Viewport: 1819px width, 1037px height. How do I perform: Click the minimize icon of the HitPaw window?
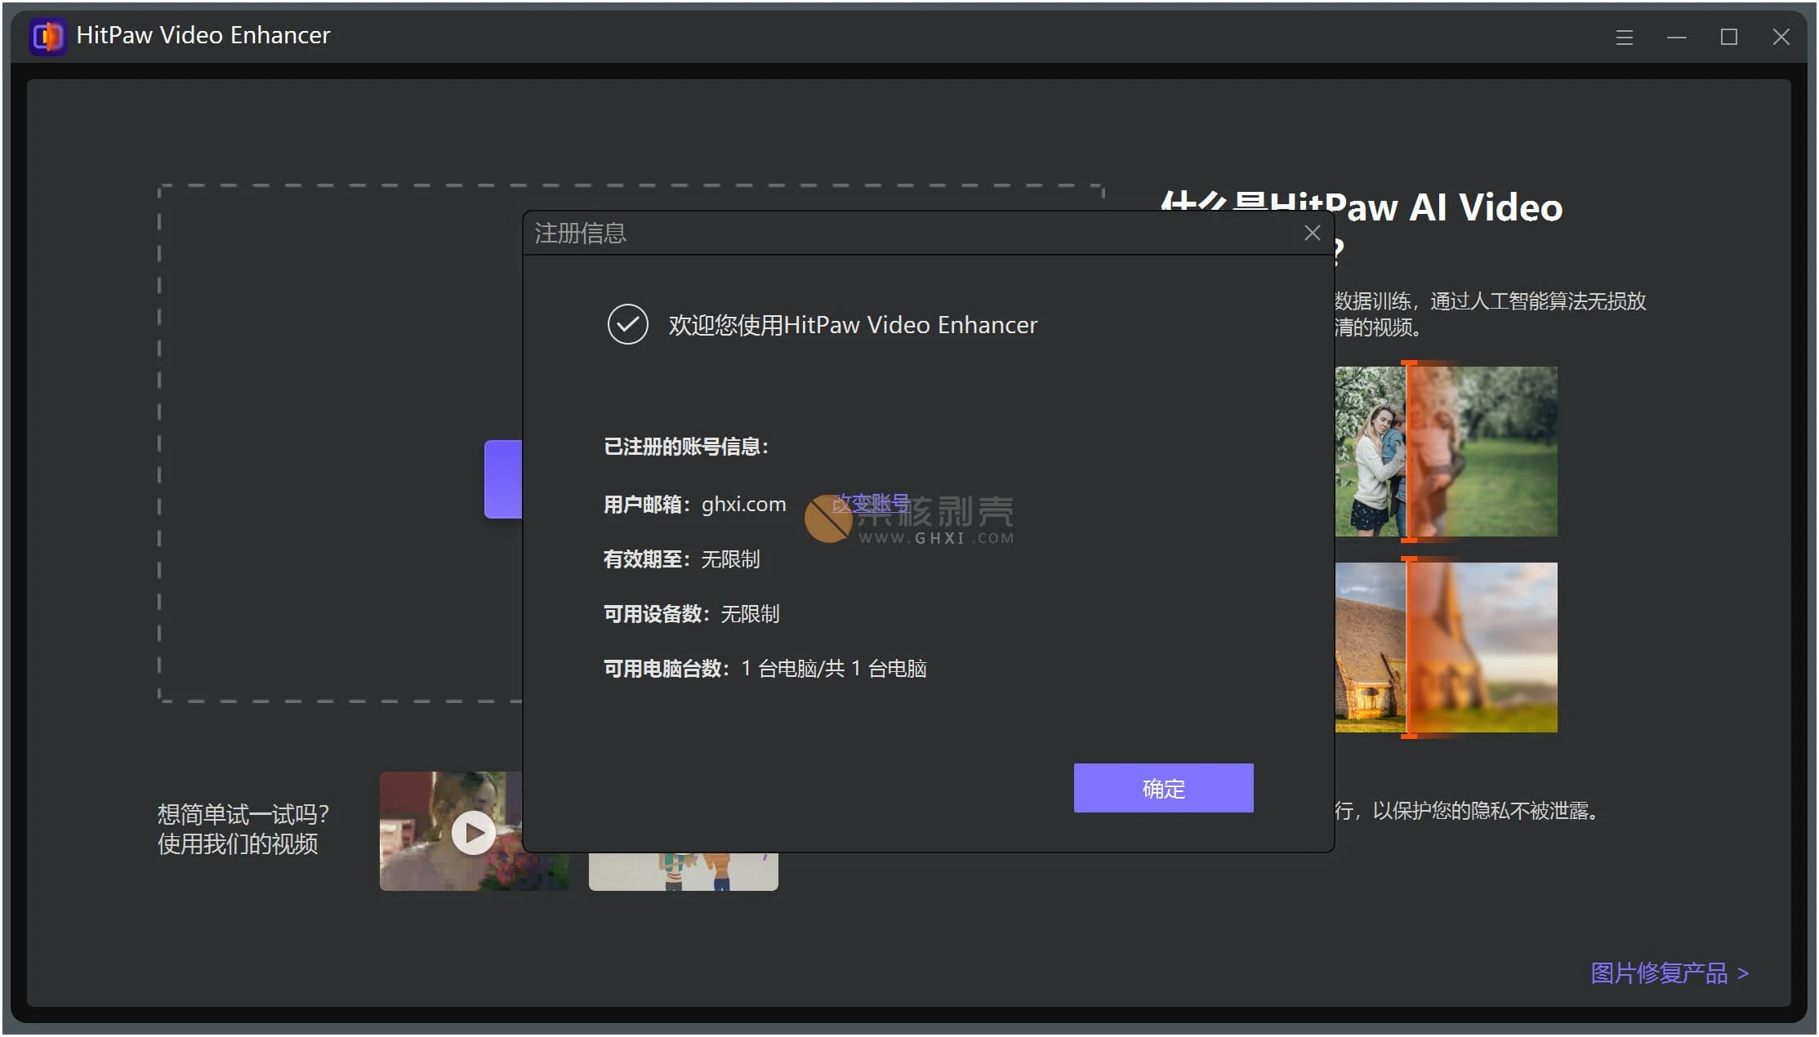coord(1676,37)
